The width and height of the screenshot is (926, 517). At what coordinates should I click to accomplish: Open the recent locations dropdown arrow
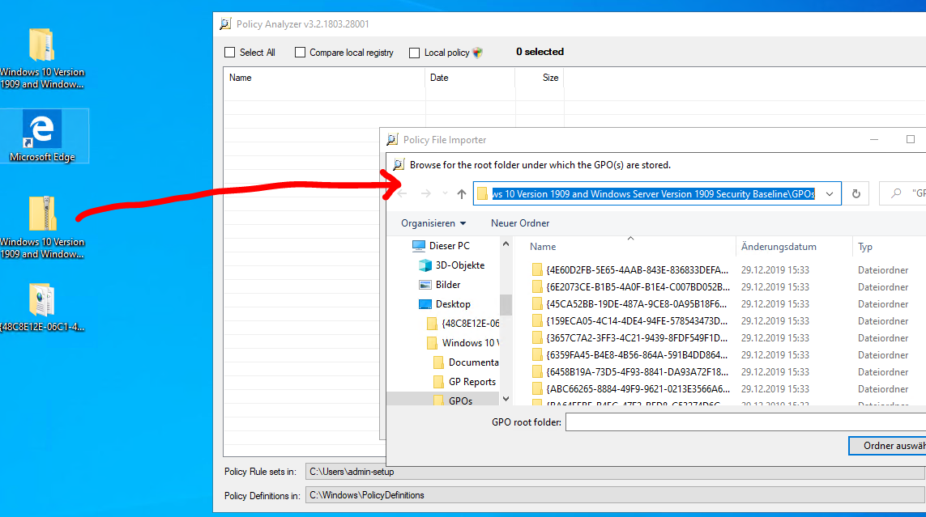pos(445,193)
